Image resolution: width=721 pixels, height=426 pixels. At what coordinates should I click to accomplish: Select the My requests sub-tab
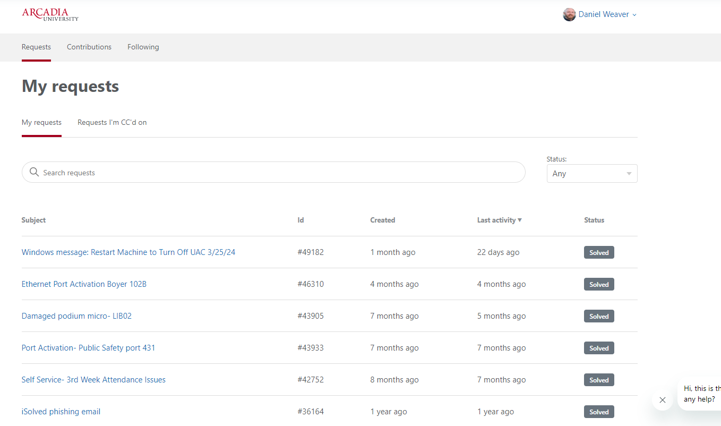[41, 122]
